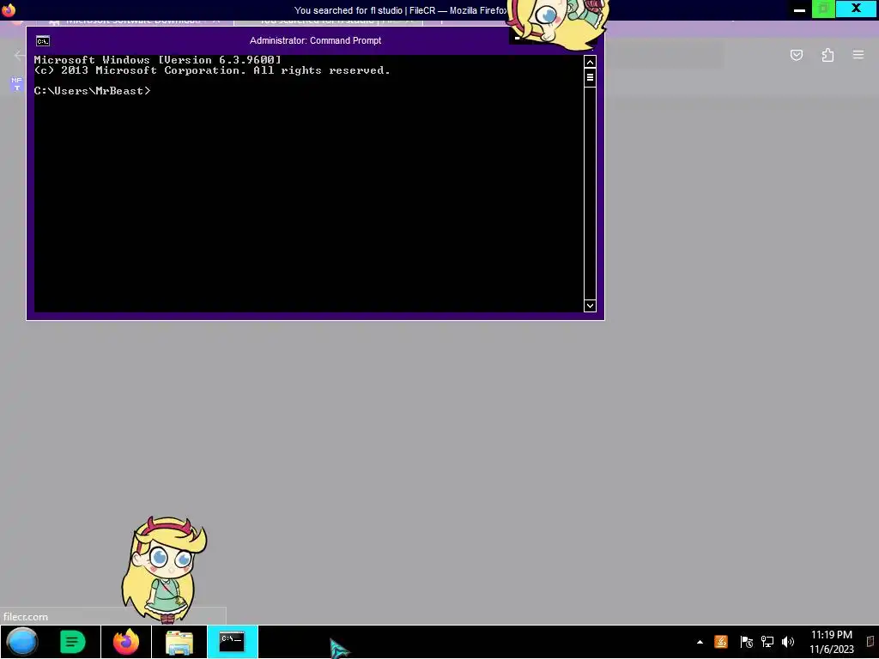Screen dimensions: 879x659
Task: Click the Firefox logo in the title bar
Action: (x=9, y=9)
